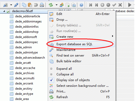
Task: Click the Post checkmark icon
Action: pyautogui.click(x=114, y=5)
